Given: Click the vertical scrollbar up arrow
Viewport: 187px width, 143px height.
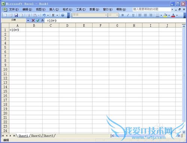Looking at the screenshot, I should (x=184, y=27).
